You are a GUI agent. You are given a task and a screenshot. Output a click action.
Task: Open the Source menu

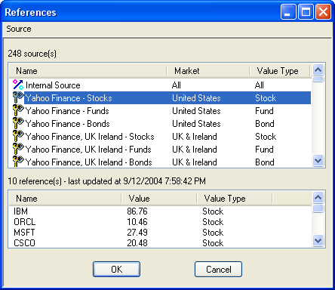(x=19, y=29)
